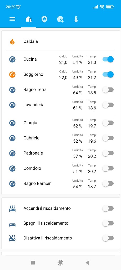Open the thermometer tab
Screen dimensions: 121x270
[76, 19]
